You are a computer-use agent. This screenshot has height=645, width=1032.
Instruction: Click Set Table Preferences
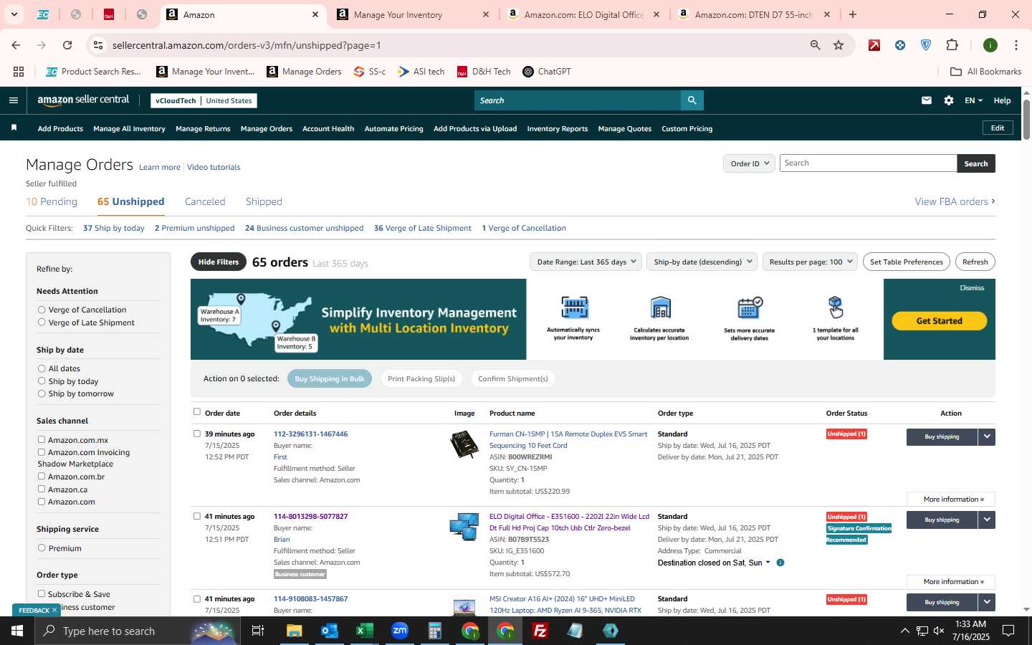[x=907, y=262]
